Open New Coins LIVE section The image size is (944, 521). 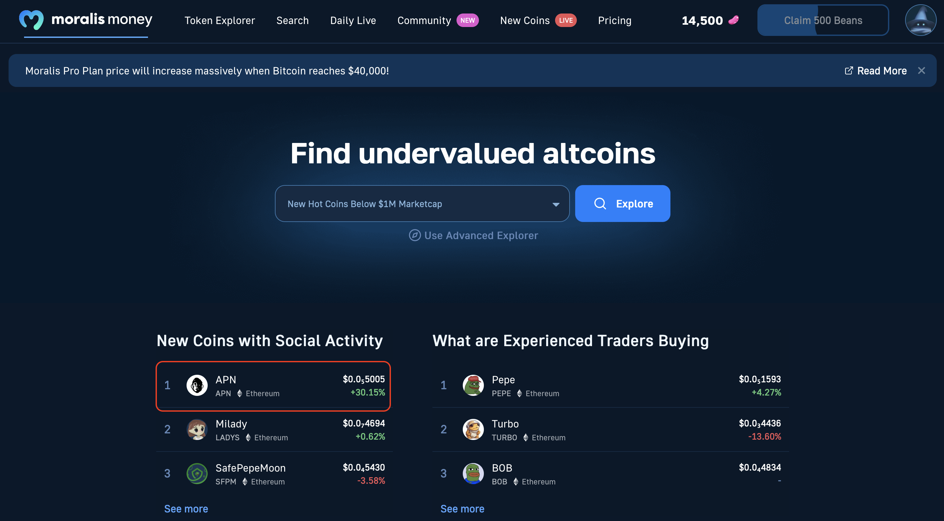tap(538, 20)
